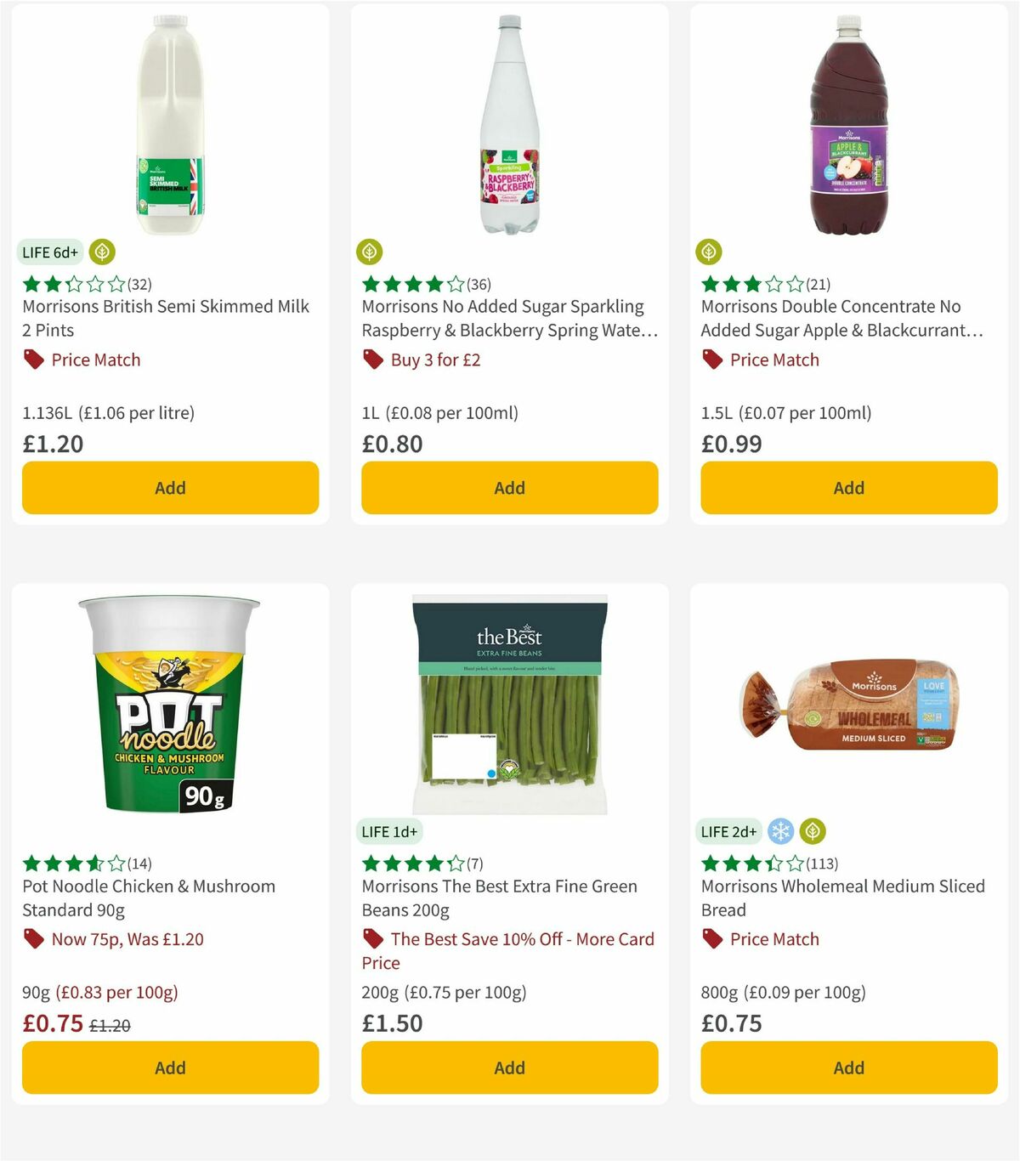Viewport: 1020px width, 1161px height.
Task: Click the vegetarian icon beside the bread's snowflake
Action: pyautogui.click(x=813, y=831)
